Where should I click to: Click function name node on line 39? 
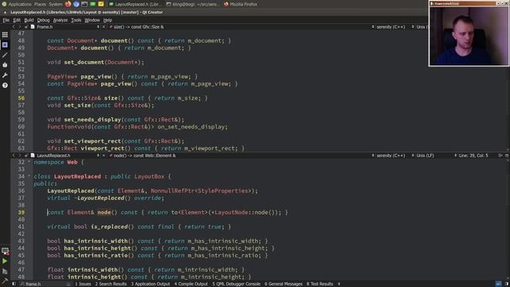104,213
